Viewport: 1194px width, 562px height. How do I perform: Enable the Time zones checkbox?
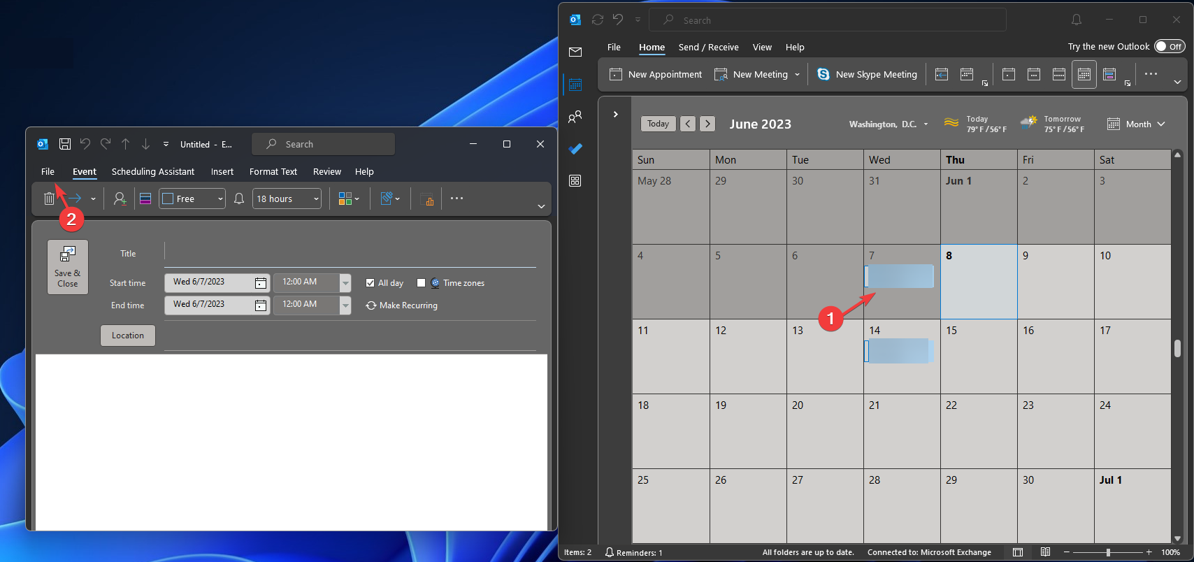(421, 283)
